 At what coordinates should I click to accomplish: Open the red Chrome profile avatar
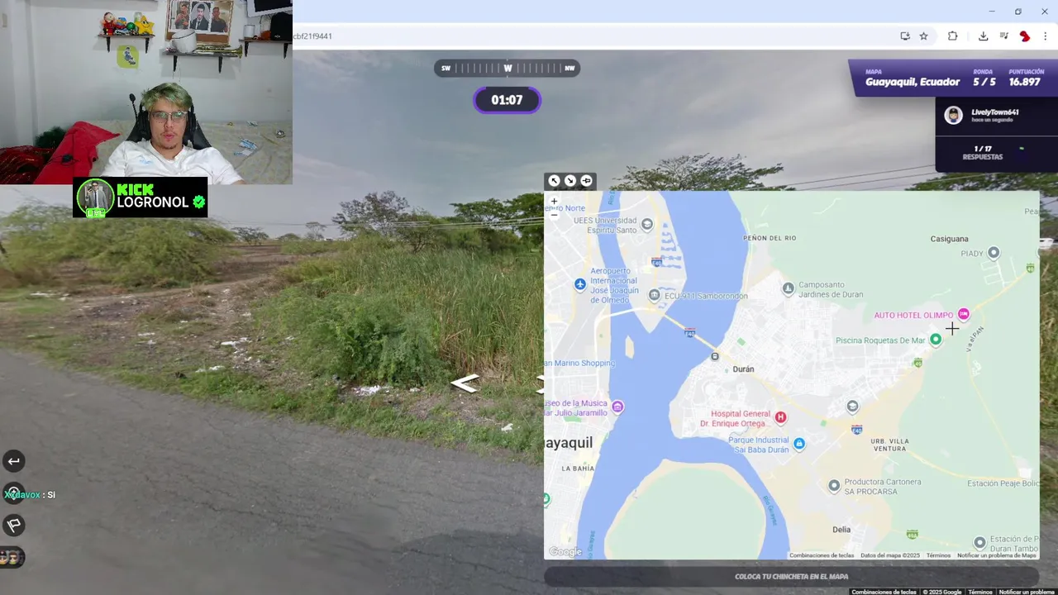point(1025,36)
